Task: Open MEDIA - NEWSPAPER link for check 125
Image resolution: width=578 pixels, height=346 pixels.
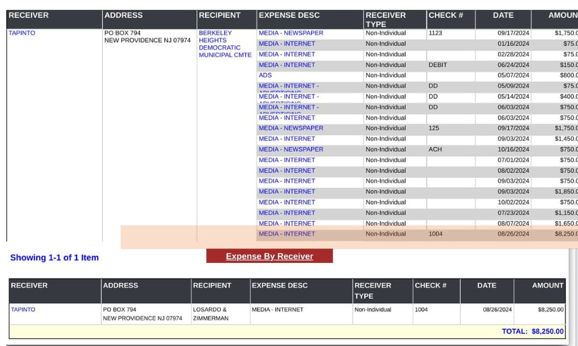Action: 290,128
